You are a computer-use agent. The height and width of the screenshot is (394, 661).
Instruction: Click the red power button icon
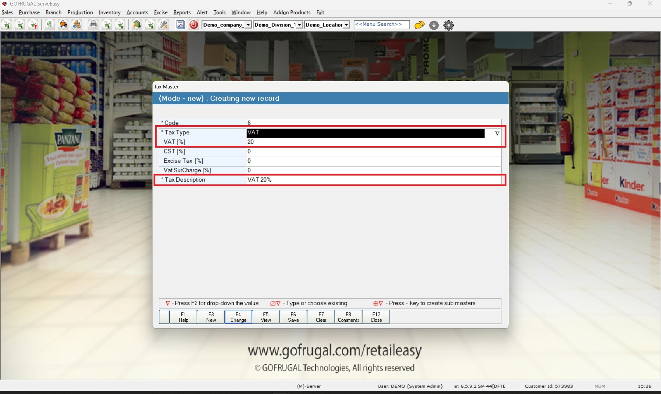pyautogui.click(x=194, y=25)
